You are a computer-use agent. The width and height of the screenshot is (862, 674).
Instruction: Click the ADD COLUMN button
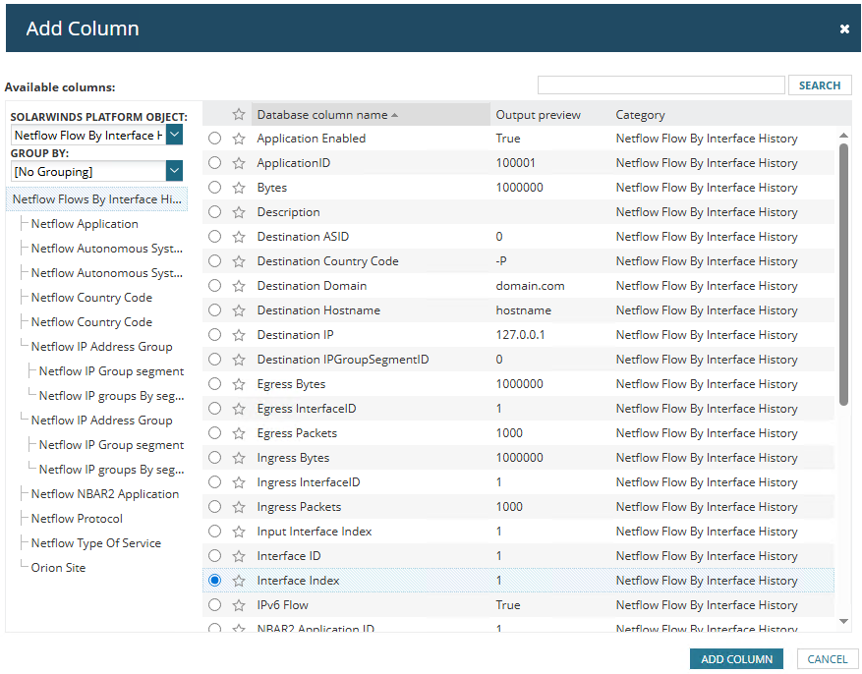pos(736,658)
